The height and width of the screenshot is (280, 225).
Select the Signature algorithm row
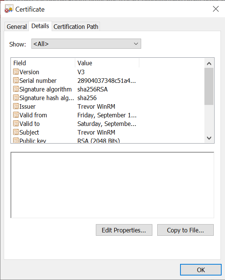point(75,89)
